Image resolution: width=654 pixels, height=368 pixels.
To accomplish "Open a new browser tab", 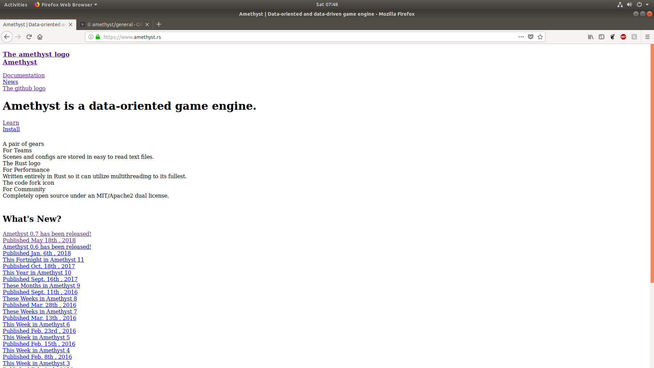I will tap(159, 24).
